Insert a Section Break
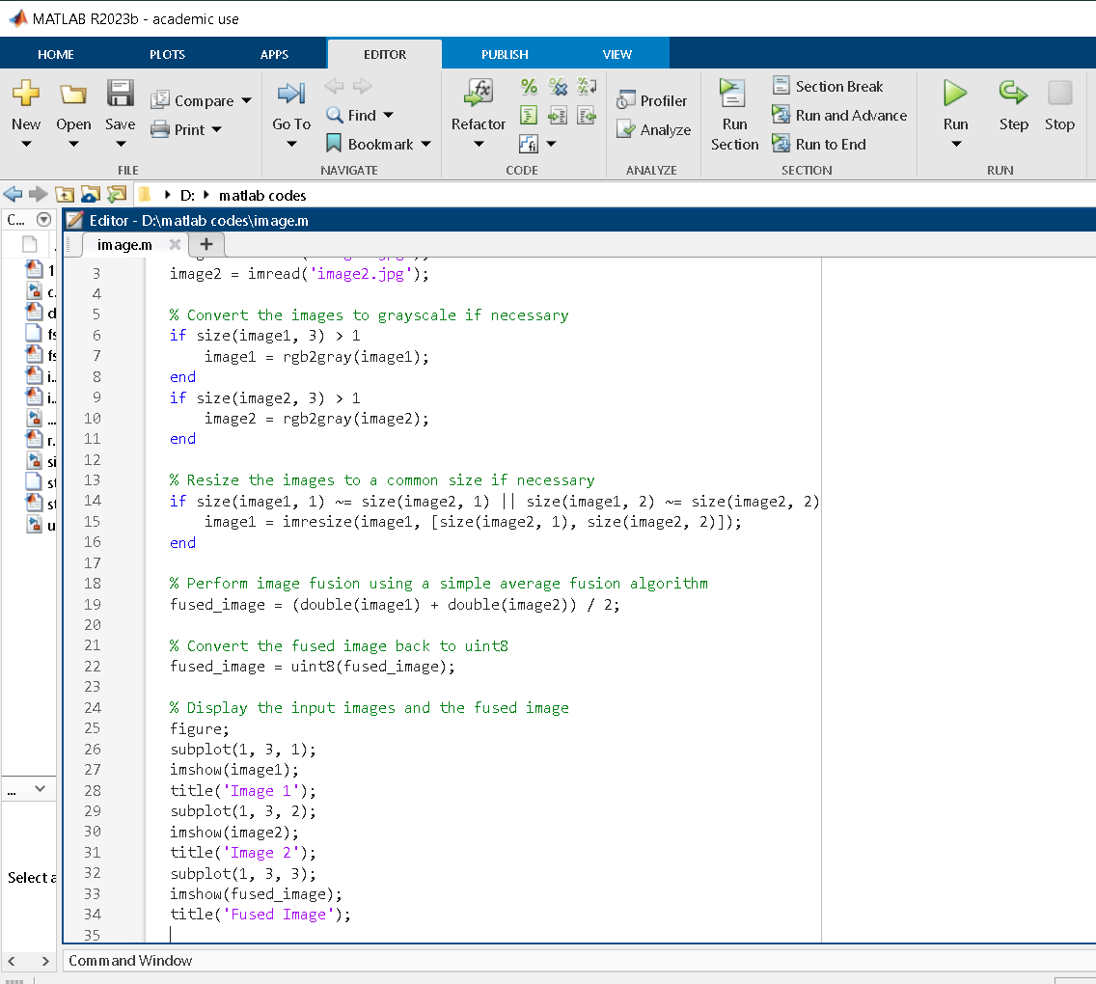1096x984 pixels. pyautogui.click(x=828, y=87)
